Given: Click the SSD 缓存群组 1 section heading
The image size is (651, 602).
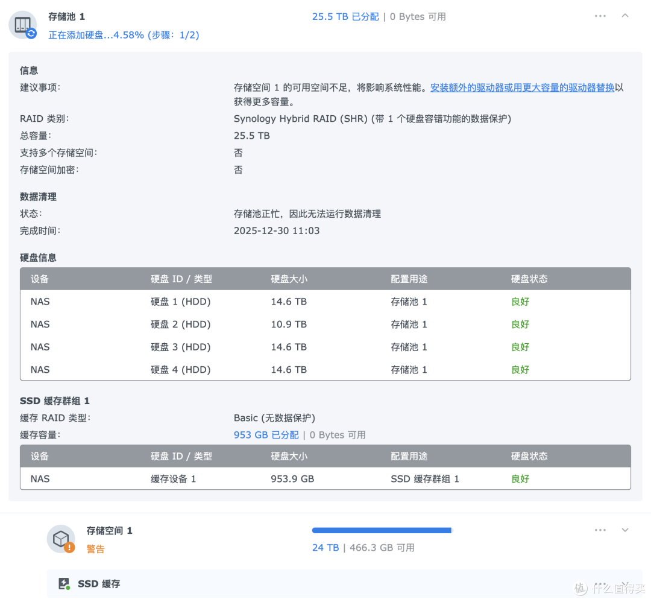Looking at the screenshot, I should click(x=55, y=401).
